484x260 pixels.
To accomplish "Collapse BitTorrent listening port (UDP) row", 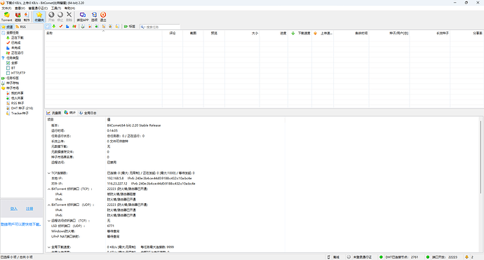I will tap(49, 205).
